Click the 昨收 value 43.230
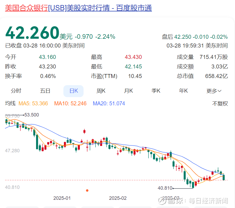Viewport: 235px width, 208px height. 47,67
